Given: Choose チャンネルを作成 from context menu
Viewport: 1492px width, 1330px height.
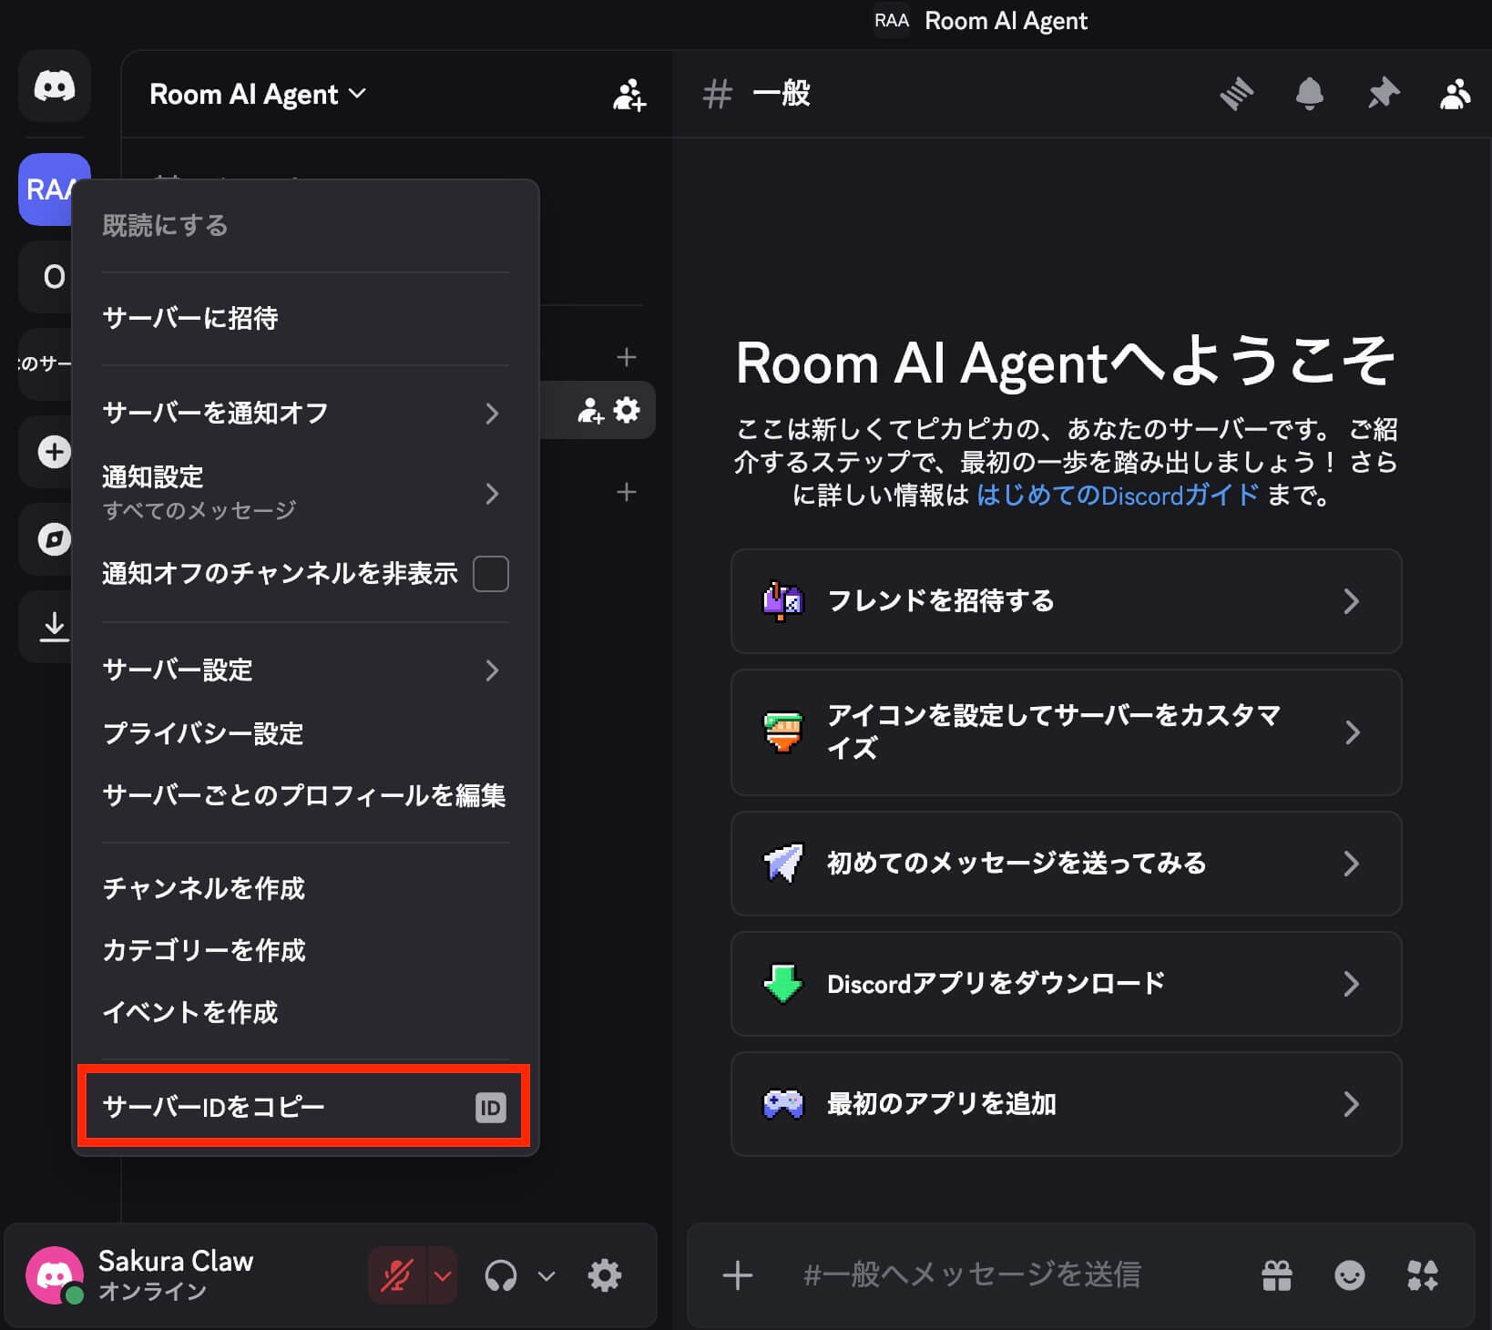Looking at the screenshot, I should coord(204,888).
